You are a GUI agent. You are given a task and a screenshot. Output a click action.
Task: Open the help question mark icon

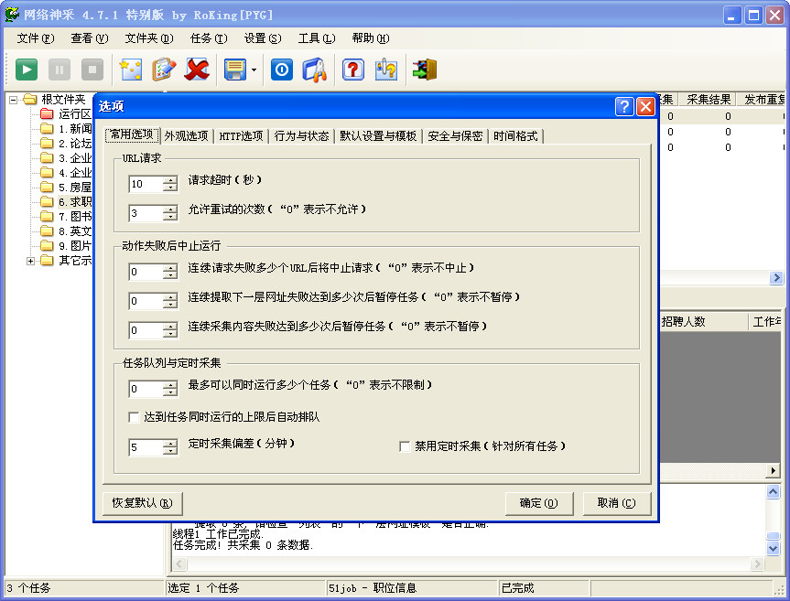tap(352, 70)
